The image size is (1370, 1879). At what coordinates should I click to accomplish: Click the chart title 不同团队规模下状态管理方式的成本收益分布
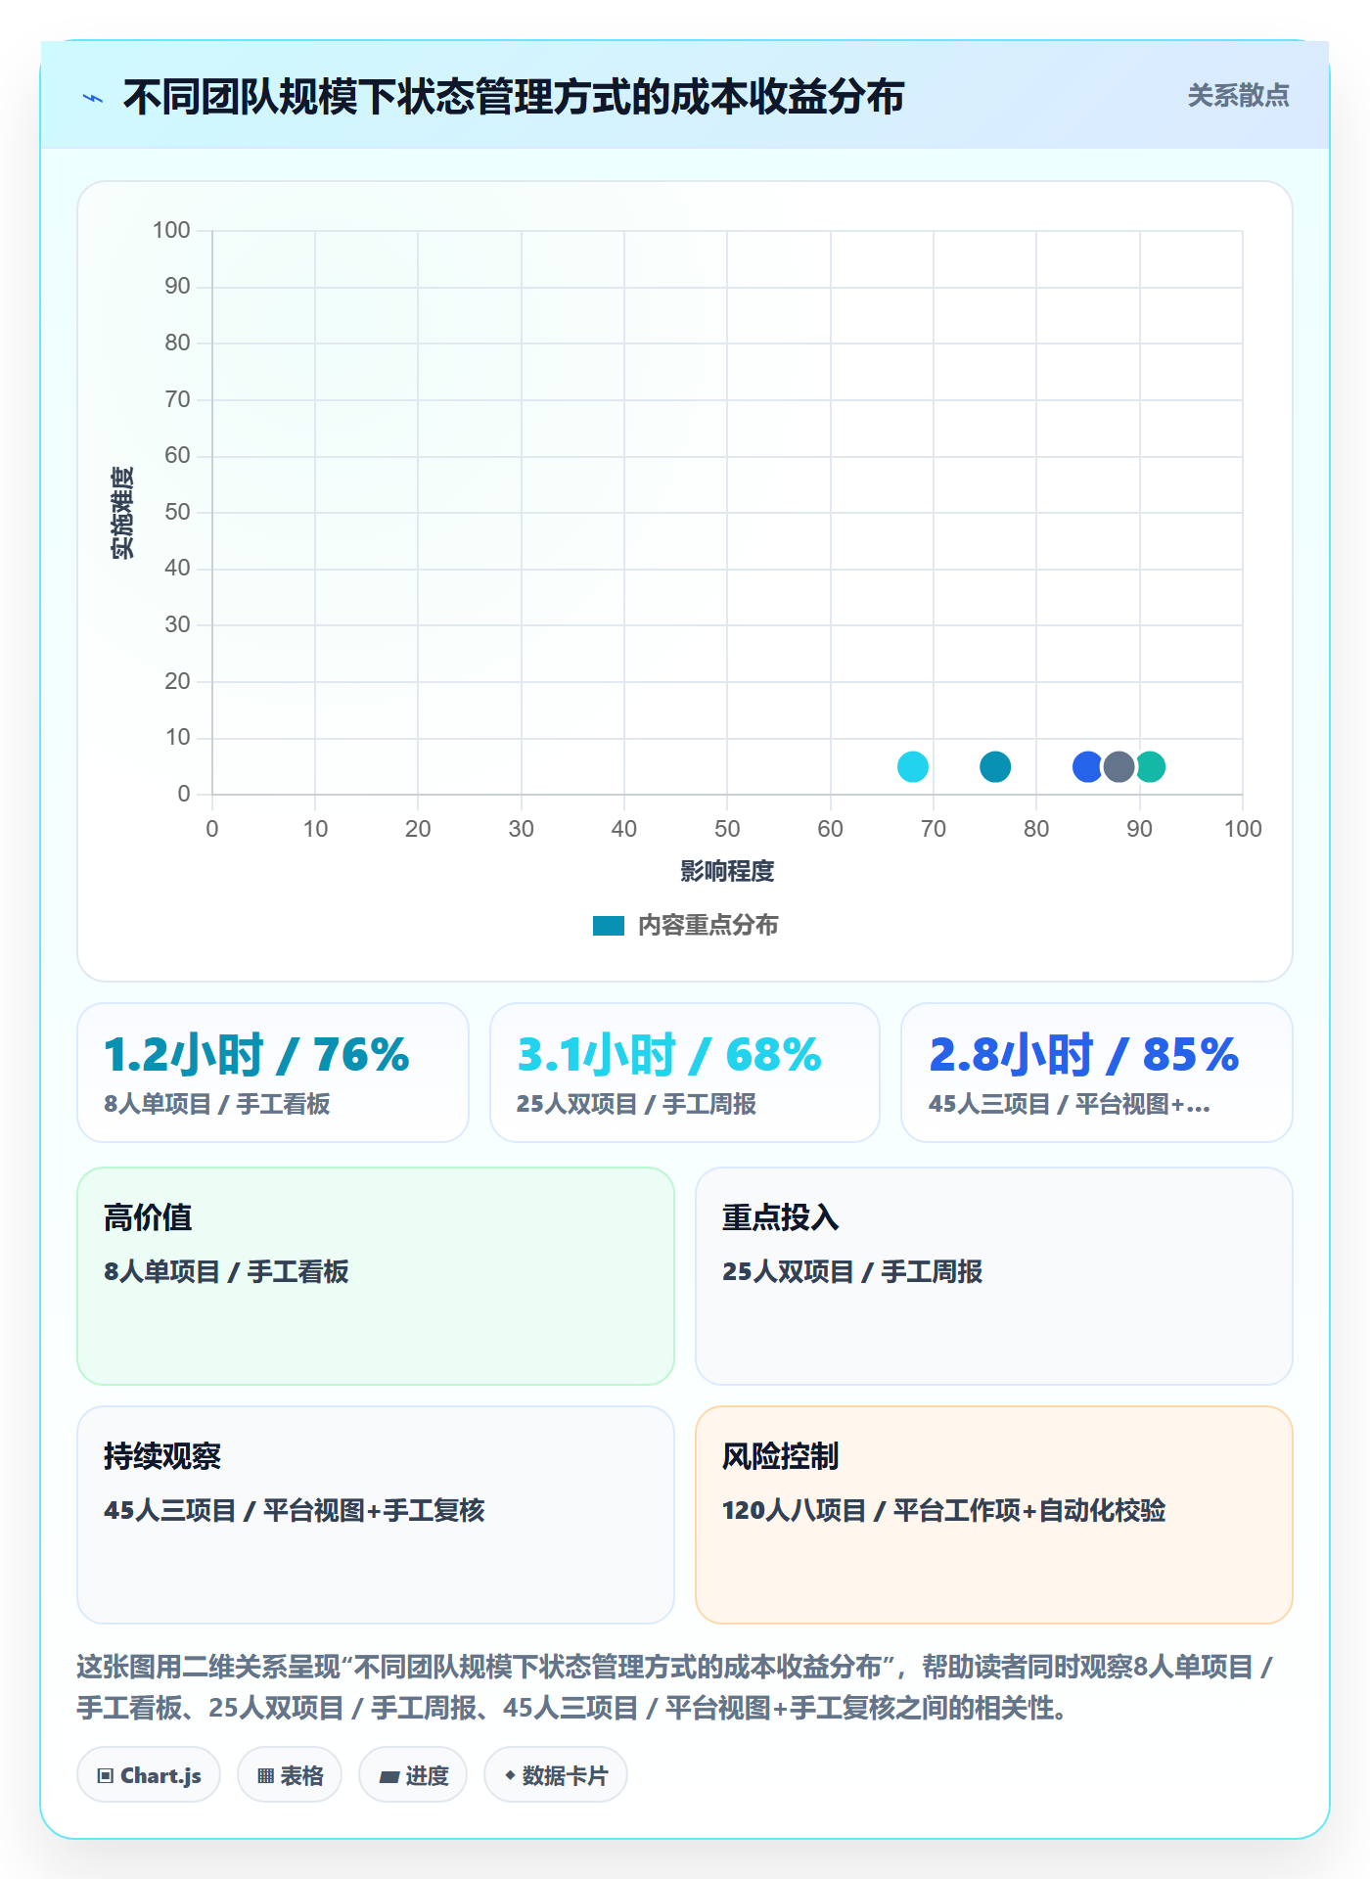click(514, 97)
